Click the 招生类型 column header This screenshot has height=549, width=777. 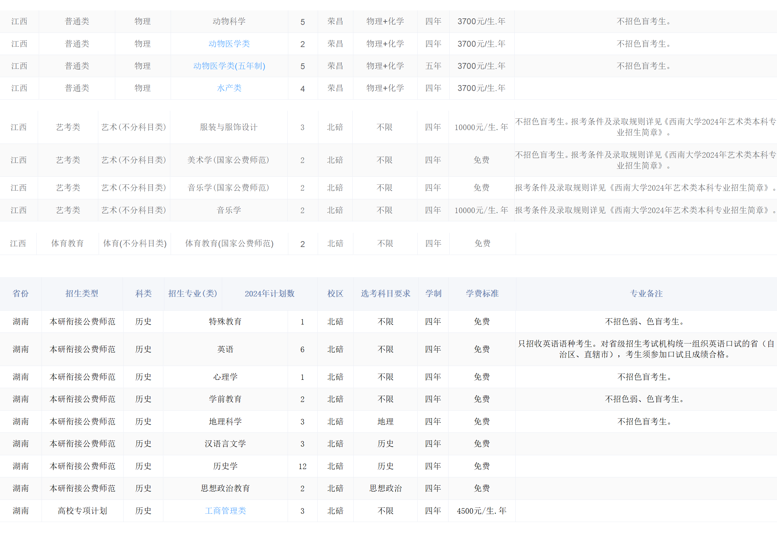click(82, 294)
